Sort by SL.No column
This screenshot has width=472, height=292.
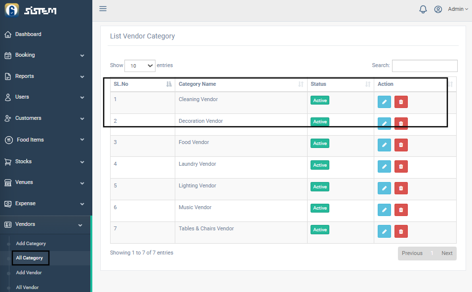point(143,84)
